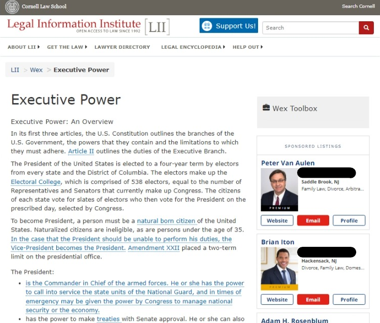Open the treaties link
This screenshot has width=380, height=323.
[108, 319]
